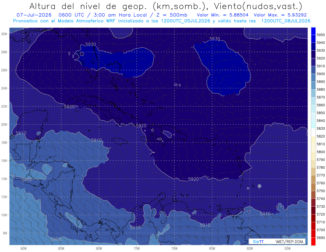Click the 10N latitude axis label
The image size is (326, 252).
4,215
